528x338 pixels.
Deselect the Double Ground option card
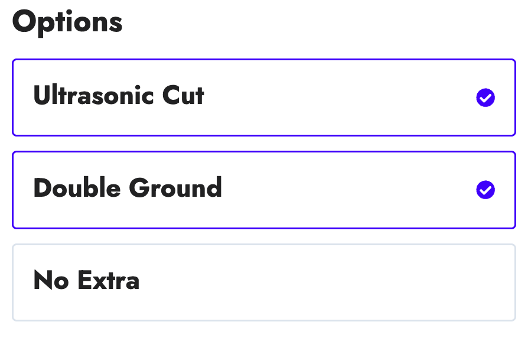click(263, 190)
